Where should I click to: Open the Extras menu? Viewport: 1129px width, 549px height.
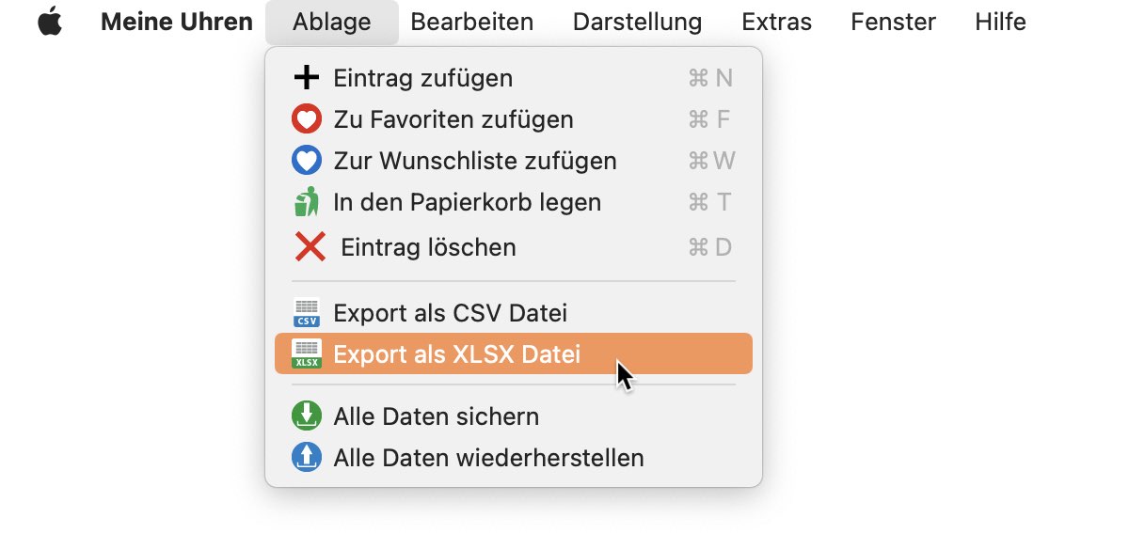[776, 22]
